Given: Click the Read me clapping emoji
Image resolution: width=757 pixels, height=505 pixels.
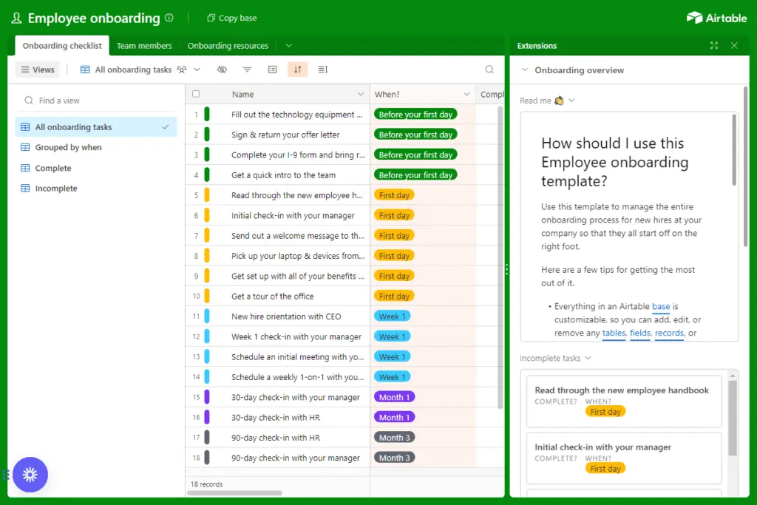Looking at the screenshot, I should [x=559, y=101].
